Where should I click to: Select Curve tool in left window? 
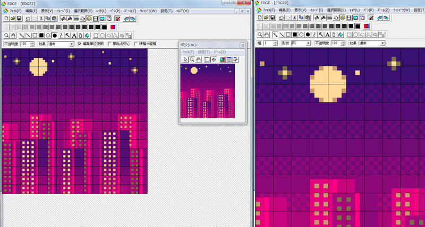pos(61,36)
